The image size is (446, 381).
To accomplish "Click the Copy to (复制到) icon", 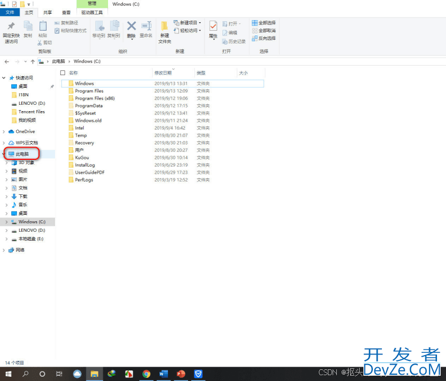I will (x=114, y=26).
